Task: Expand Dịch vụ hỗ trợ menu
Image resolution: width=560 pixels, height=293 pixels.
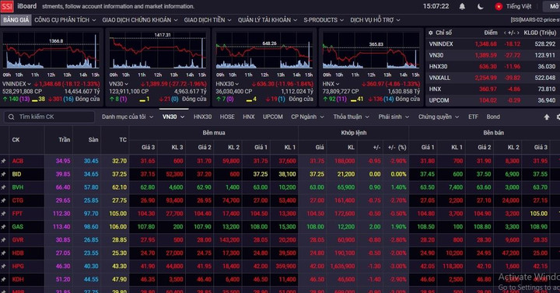Action: click(375, 20)
